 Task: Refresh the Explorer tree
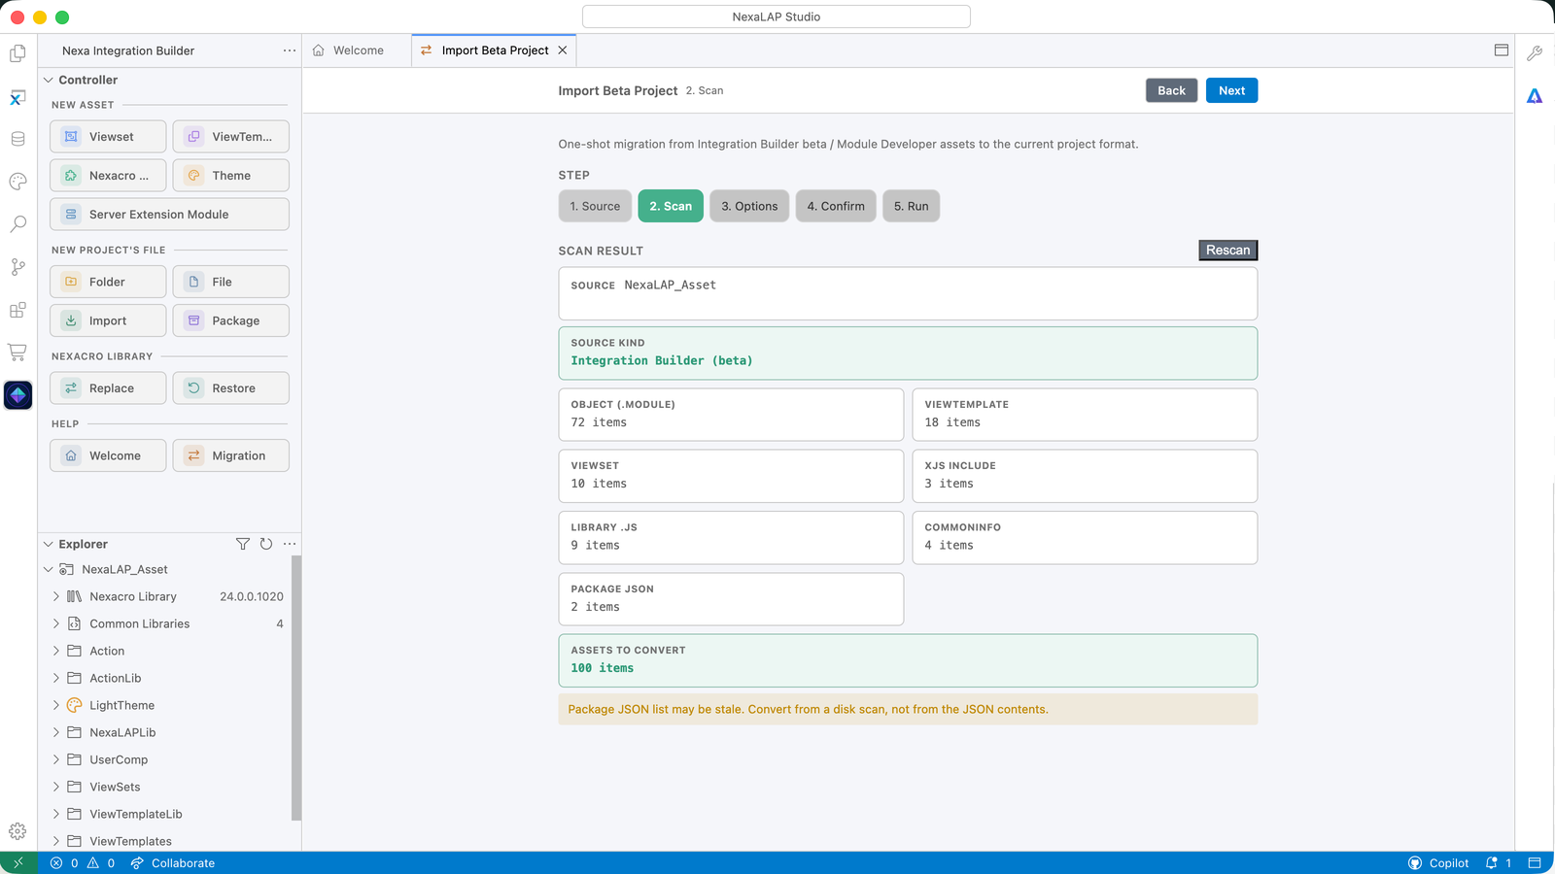tap(266, 544)
